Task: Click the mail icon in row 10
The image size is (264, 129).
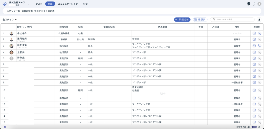Action: tap(254, 90)
